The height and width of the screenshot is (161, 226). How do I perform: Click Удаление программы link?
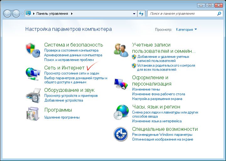point(62,117)
